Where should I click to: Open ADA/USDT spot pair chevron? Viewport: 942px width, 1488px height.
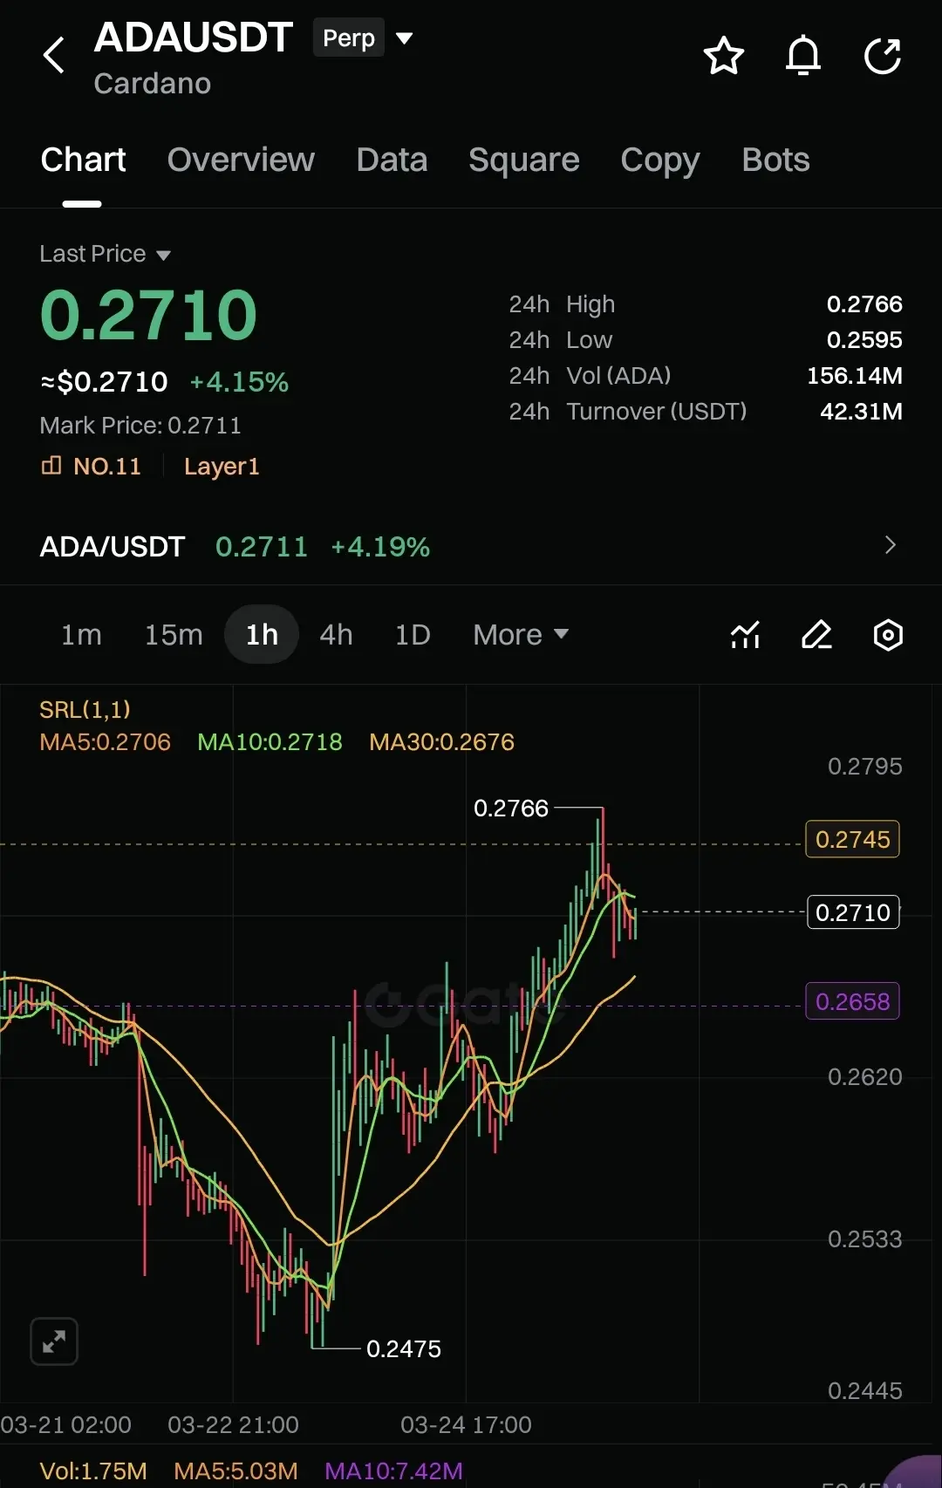[891, 545]
